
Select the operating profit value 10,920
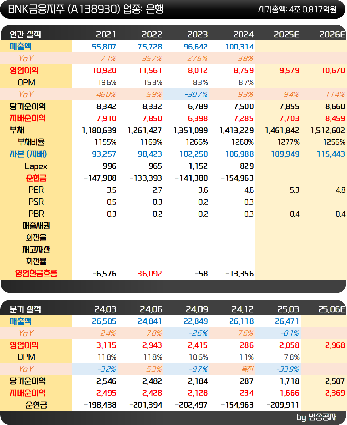(x=104, y=71)
